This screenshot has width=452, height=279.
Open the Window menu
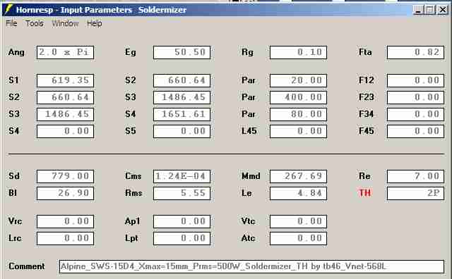65,23
